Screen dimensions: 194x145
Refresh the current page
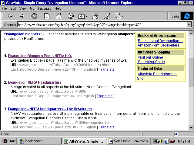point(47,16)
